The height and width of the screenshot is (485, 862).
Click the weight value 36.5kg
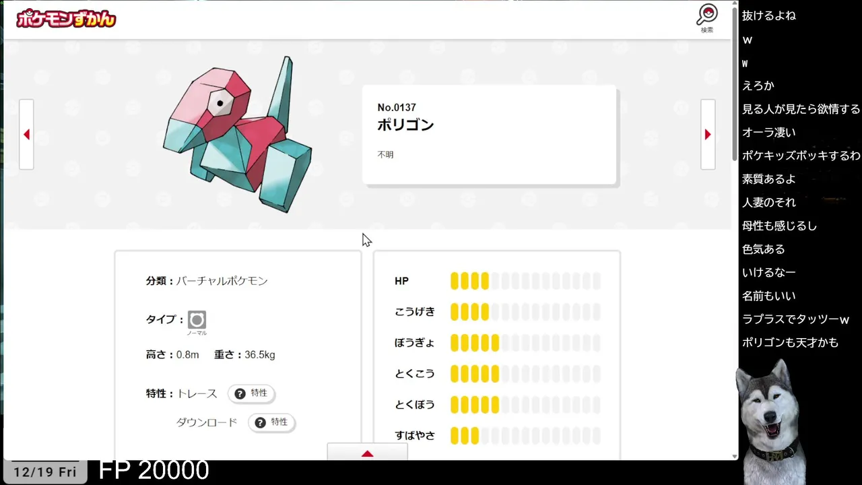[260, 354]
